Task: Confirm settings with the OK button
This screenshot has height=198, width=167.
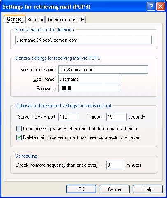Action: pyautogui.click(x=81, y=189)
